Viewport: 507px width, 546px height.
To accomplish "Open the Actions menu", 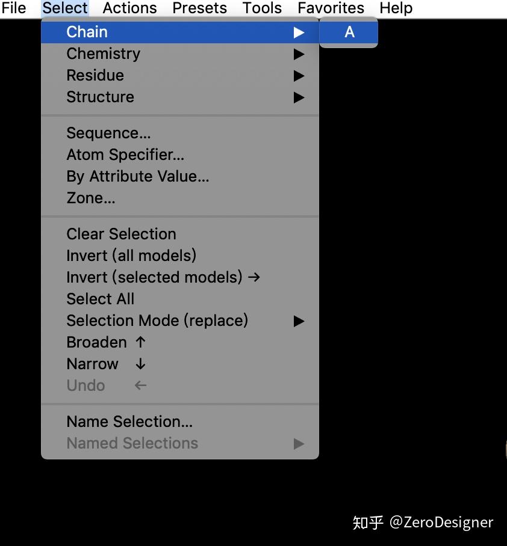I will tap(129, 8).
